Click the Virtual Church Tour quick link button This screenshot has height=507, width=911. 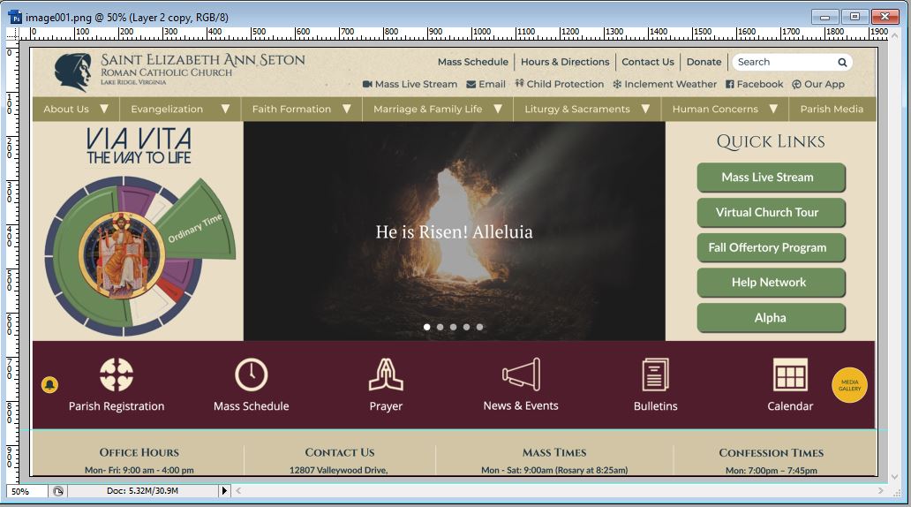(x=767, y=213)
